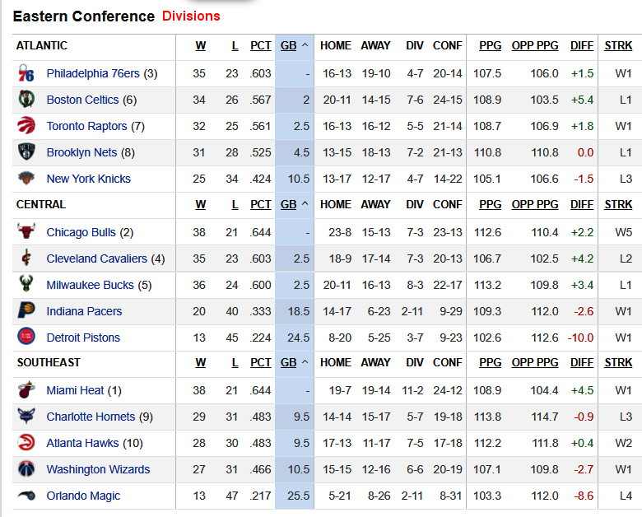
Task: Click the Chicago Bulls logo icon
Action: [26, 232]
